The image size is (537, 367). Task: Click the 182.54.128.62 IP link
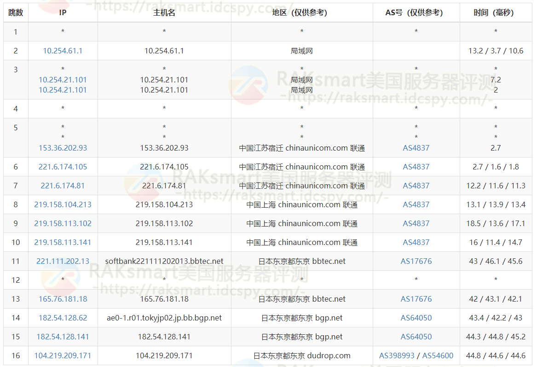point(63,317)
